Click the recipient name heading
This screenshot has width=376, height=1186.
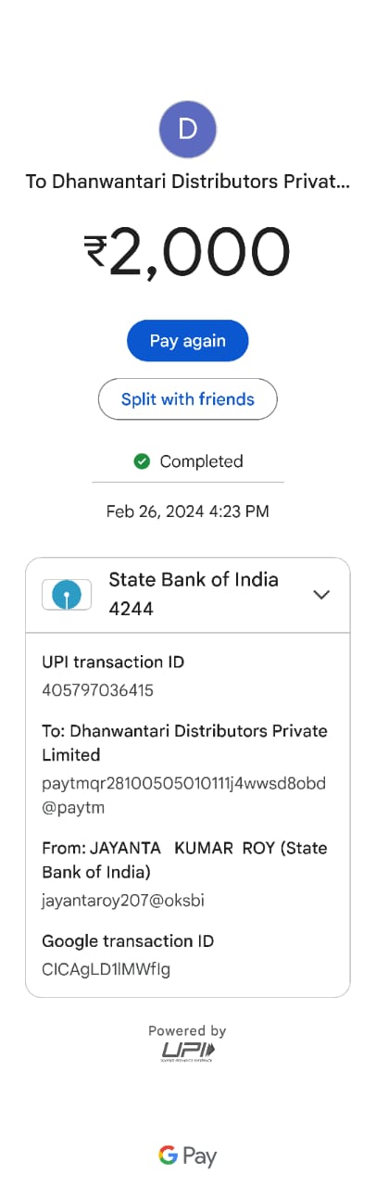(x=188, y=182)
